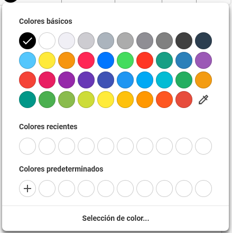The width and height of the screenshot is (232, 233).
Task: Select the dark teal swatch starting the bottom row
Action: coord(27,100)
